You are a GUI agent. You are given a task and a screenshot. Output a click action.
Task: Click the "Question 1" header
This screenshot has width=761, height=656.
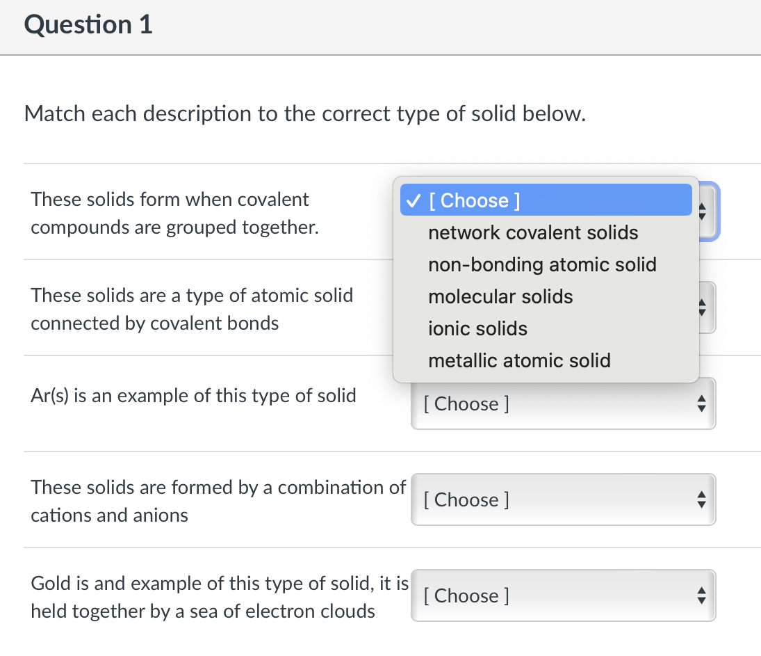pyautogui.click(x=87, y=24)
